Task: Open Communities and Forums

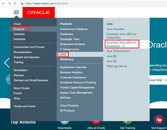Action: click(x=29, y=47)
